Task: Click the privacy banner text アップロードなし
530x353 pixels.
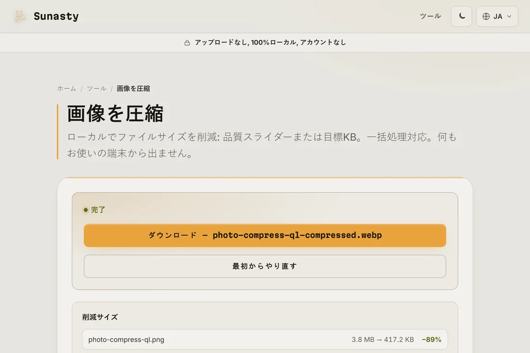Action: (x=221, y=42)
